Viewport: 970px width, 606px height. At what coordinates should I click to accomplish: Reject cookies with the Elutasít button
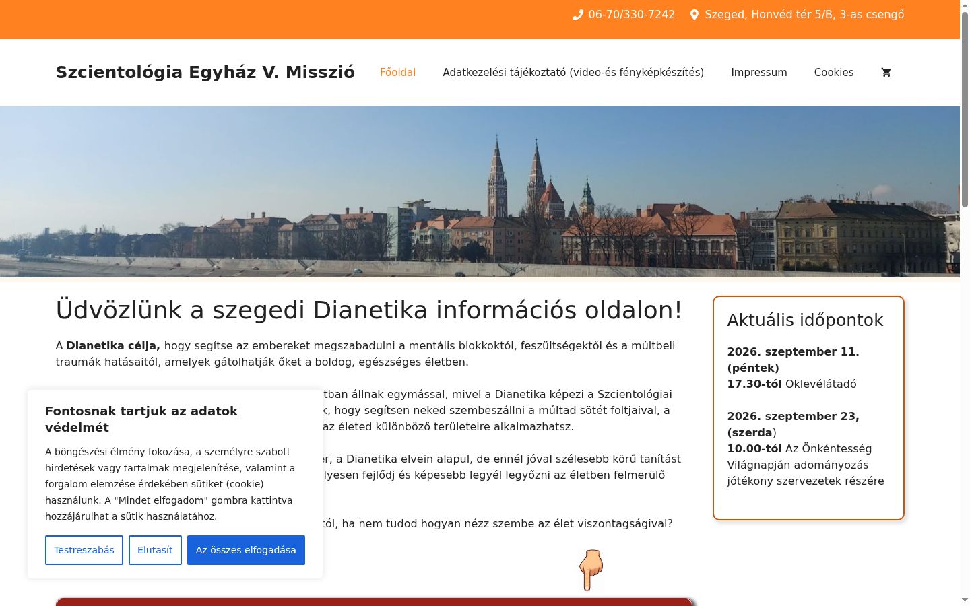(155, 550)
